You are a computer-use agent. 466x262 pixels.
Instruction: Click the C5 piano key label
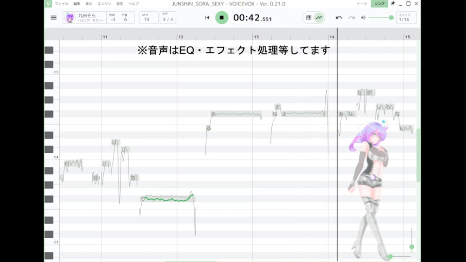click(56, 72)
